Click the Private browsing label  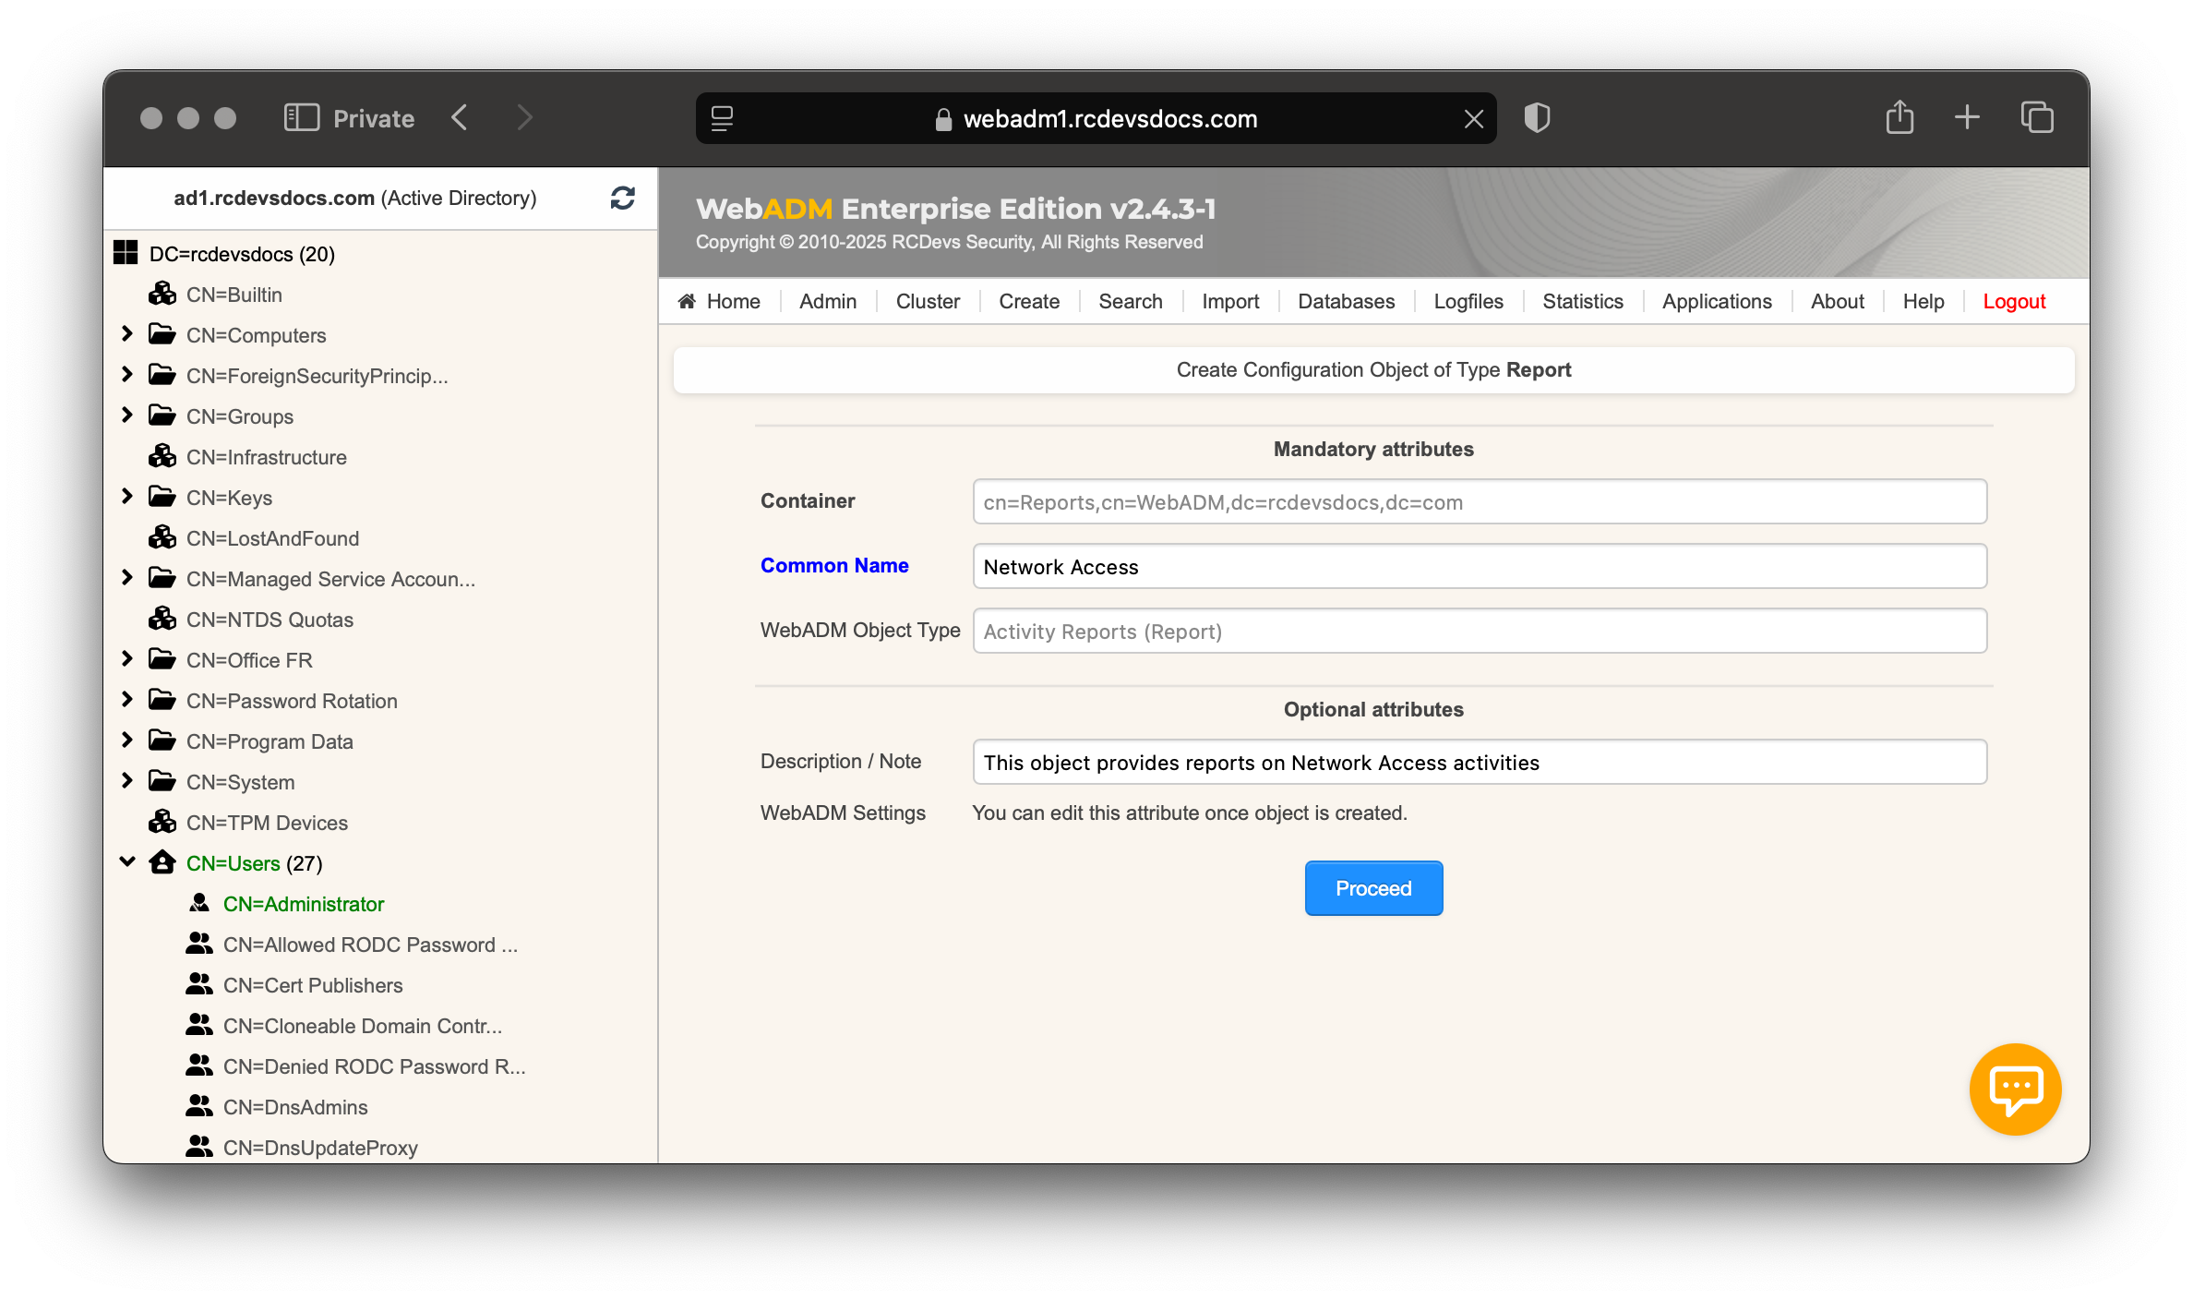[x=374, y=118]
